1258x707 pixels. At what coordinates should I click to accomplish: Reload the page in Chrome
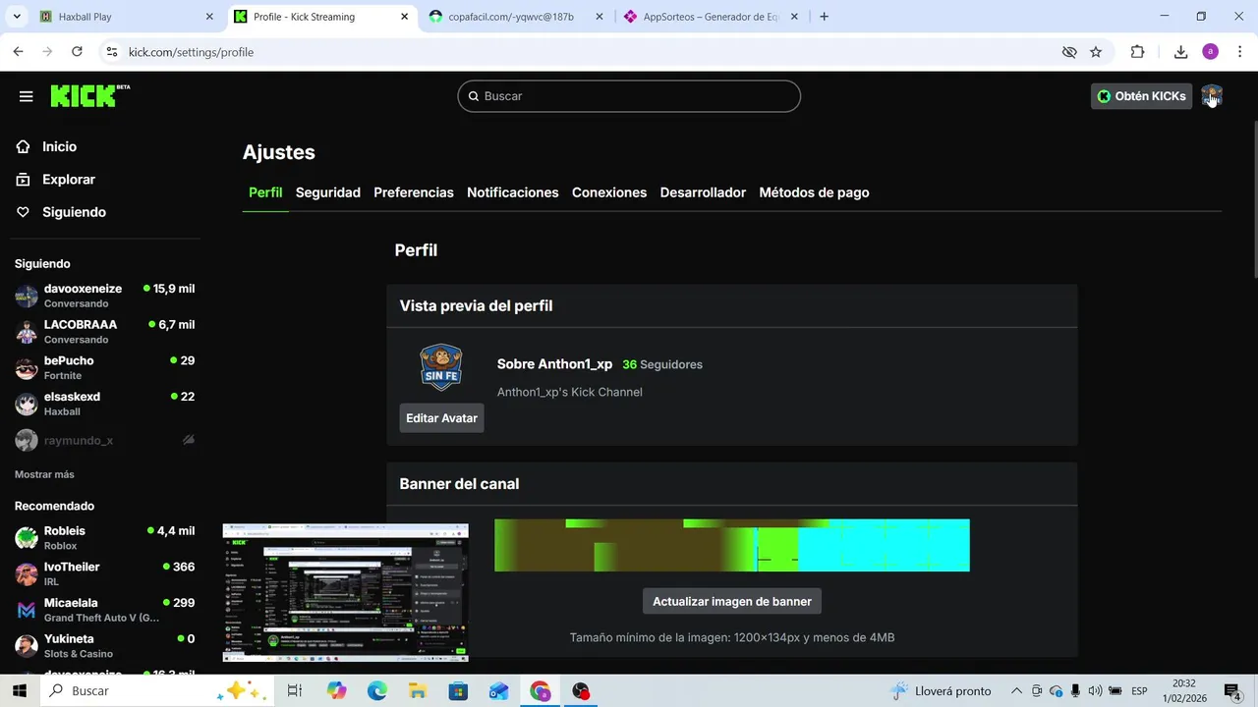click(77, 52)
